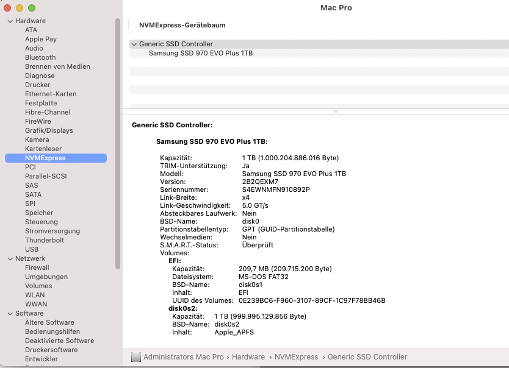
Task: Click Generic SSD Controller in path bar
Action: click(367, 357)
